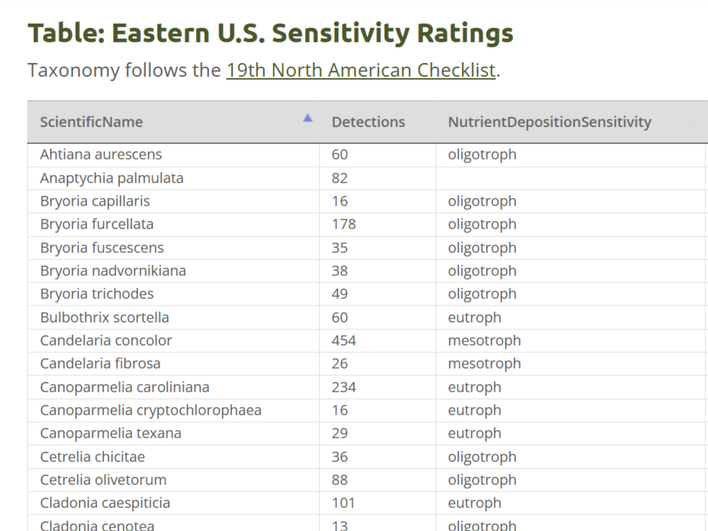The height and width of the screenshot is (531, 708).
Task: Select the Bulbothrix scortella row
Action: 104,318
